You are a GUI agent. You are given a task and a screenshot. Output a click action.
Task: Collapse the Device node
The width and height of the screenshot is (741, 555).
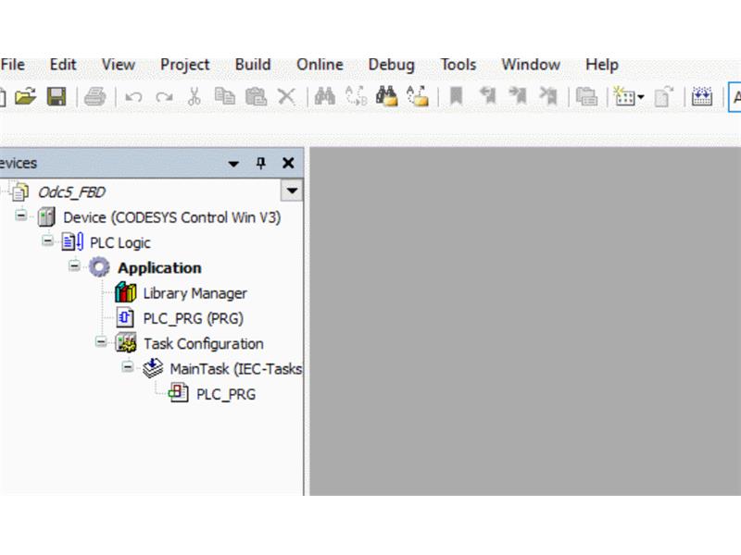coord(20,216)
